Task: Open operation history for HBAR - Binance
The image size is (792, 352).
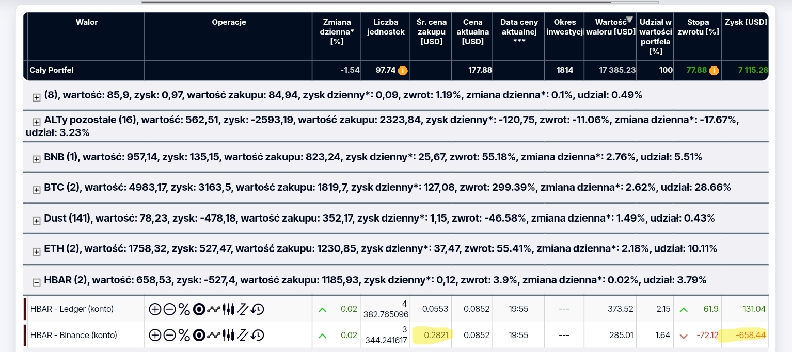Action: tap(258, 336)
